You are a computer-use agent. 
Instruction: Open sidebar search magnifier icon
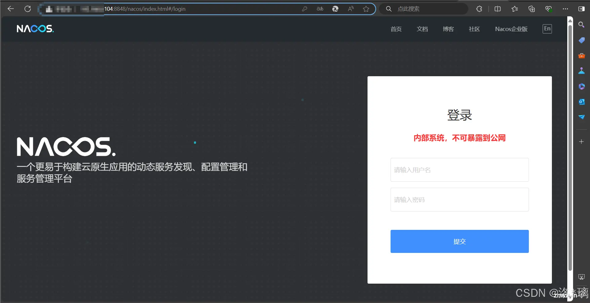pyautogui.click(x=581, y=25)
